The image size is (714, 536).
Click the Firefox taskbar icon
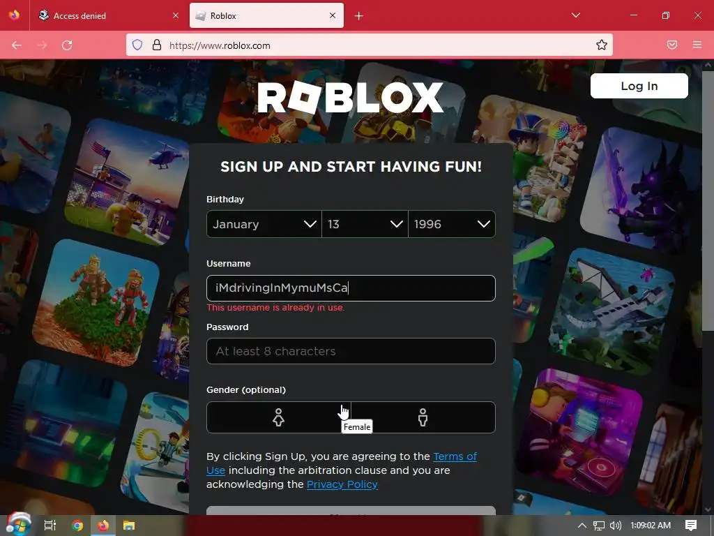103,526
